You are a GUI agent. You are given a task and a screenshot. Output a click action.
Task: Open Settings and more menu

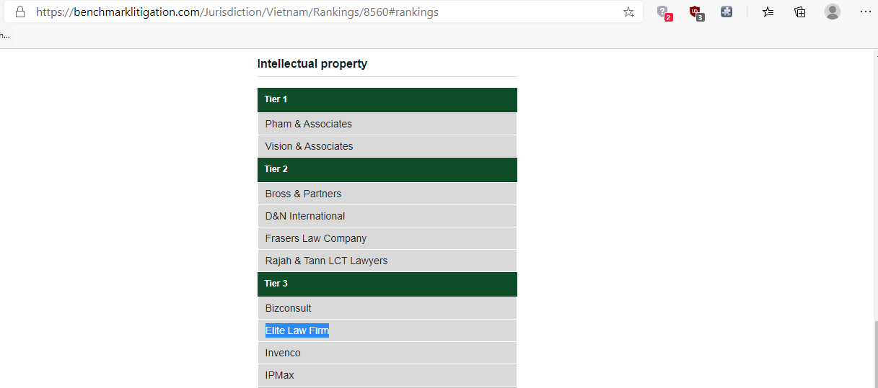point(866,12)
